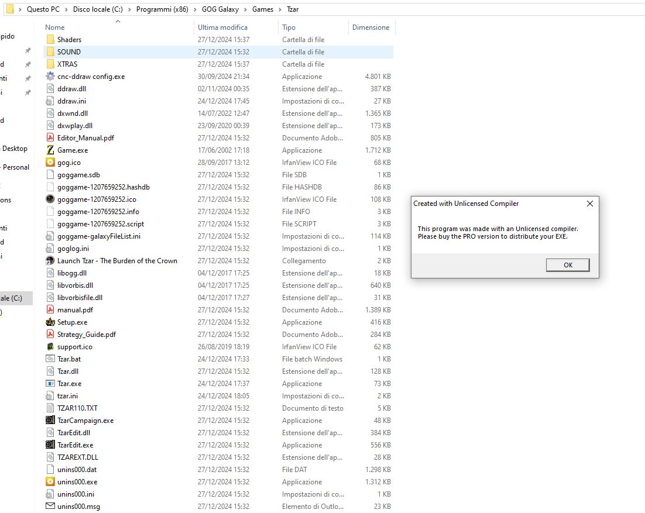Click the 17/06/2002 17:18 date of Game.exe
Image resolution: width=645 pixels, height=513 pixels.
[x=224, y=150]
